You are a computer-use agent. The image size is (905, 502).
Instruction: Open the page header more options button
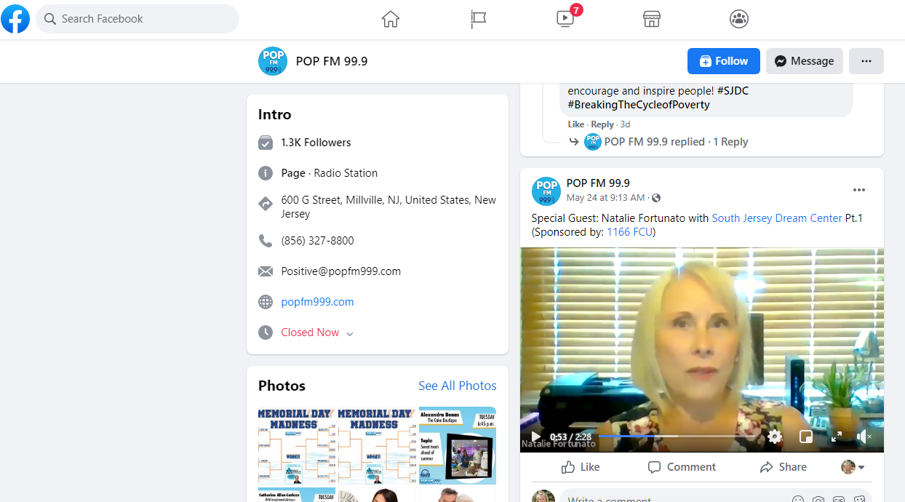pos(866,61)
